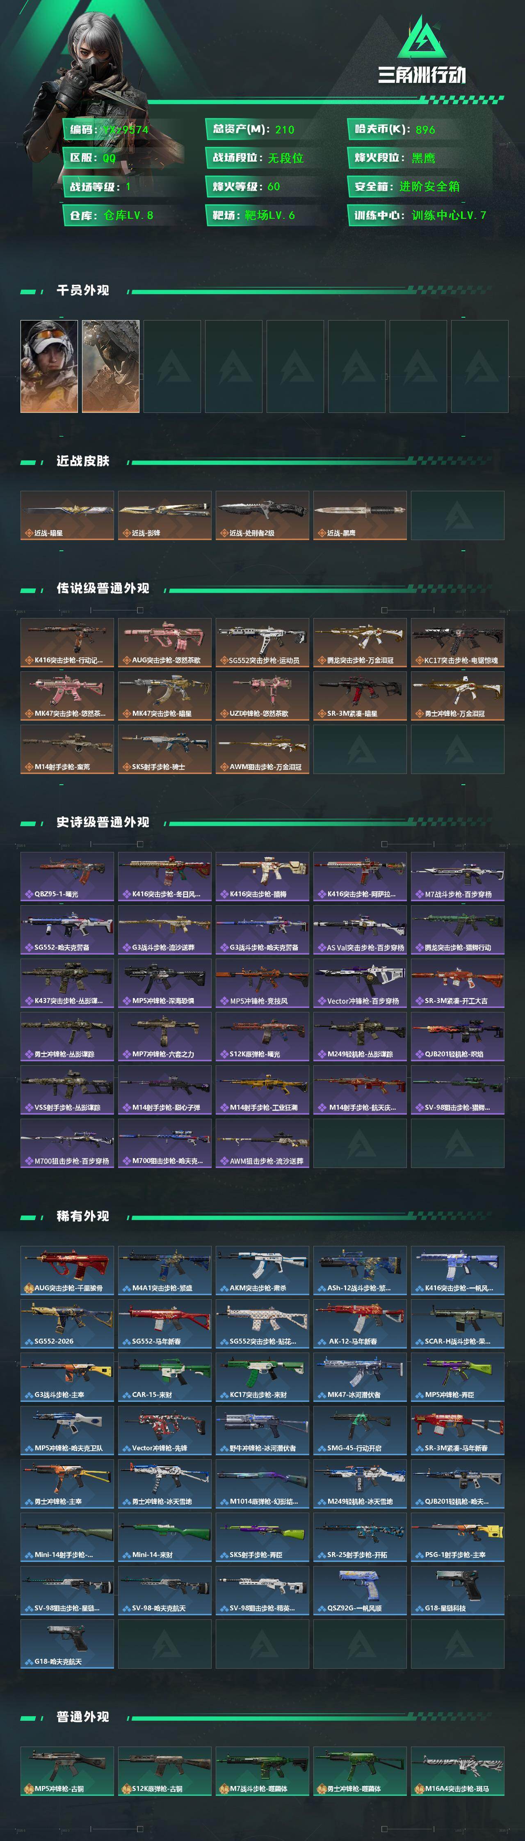Screen dimensions: 525x1841
Task: Click the second operator skin portrait
Action: (111, 366)
